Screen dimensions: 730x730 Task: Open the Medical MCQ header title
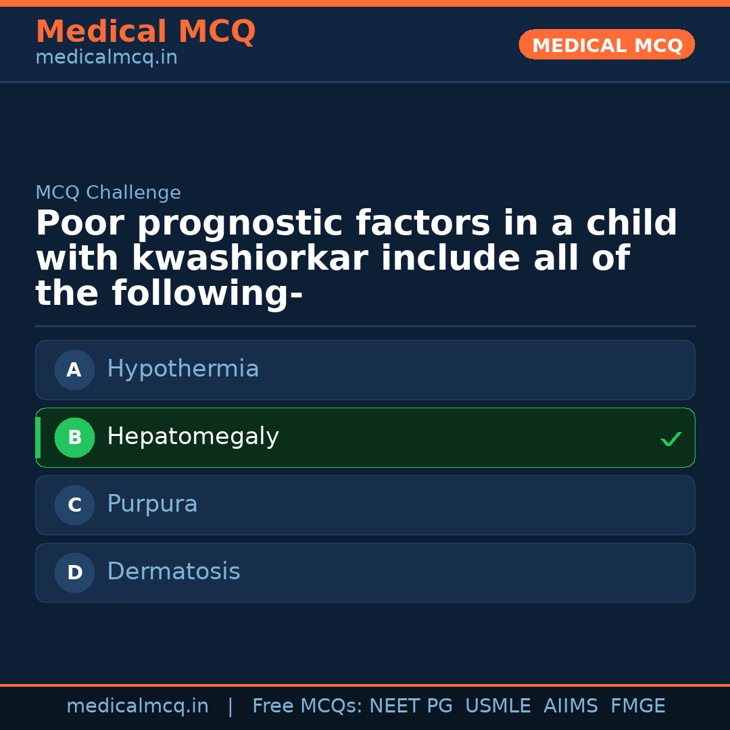145,32
